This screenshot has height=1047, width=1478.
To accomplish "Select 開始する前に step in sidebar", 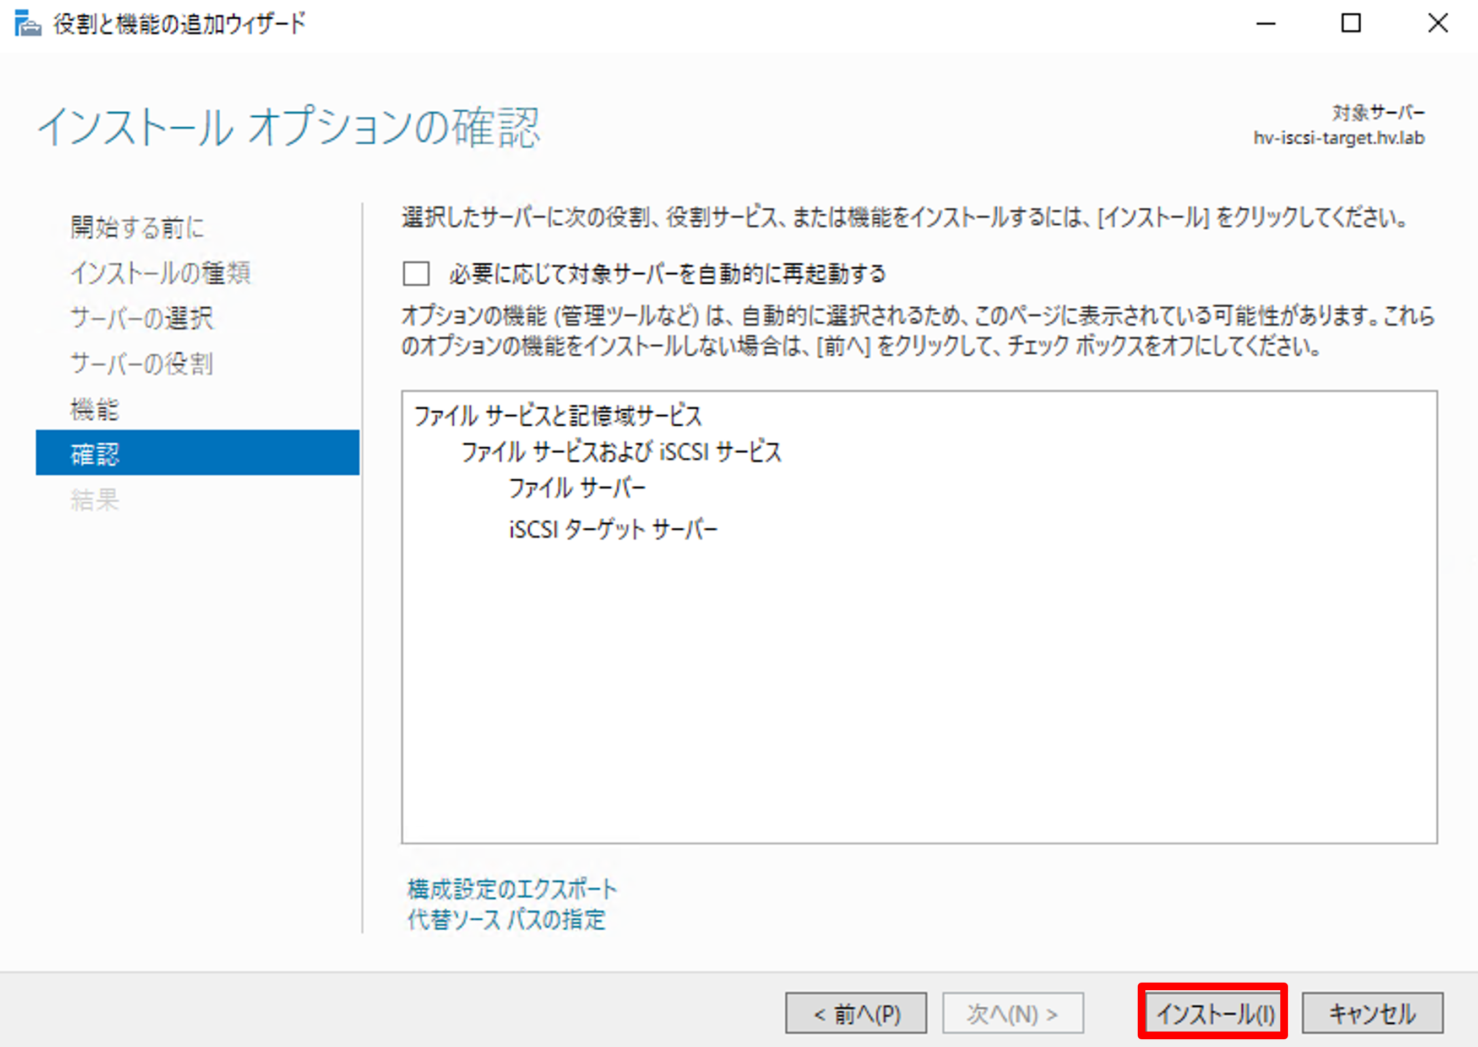I will point(137,227).
